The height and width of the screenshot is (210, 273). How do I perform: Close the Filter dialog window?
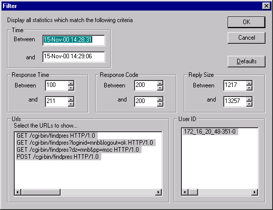pyautogui.click(x=266, y=6)
